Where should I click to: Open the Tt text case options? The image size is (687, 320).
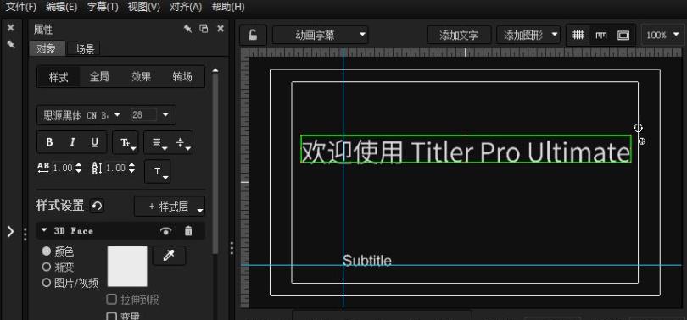click(126, 142)
